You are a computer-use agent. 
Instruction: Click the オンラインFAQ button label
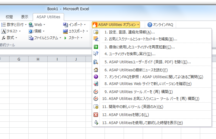(163, 25)
